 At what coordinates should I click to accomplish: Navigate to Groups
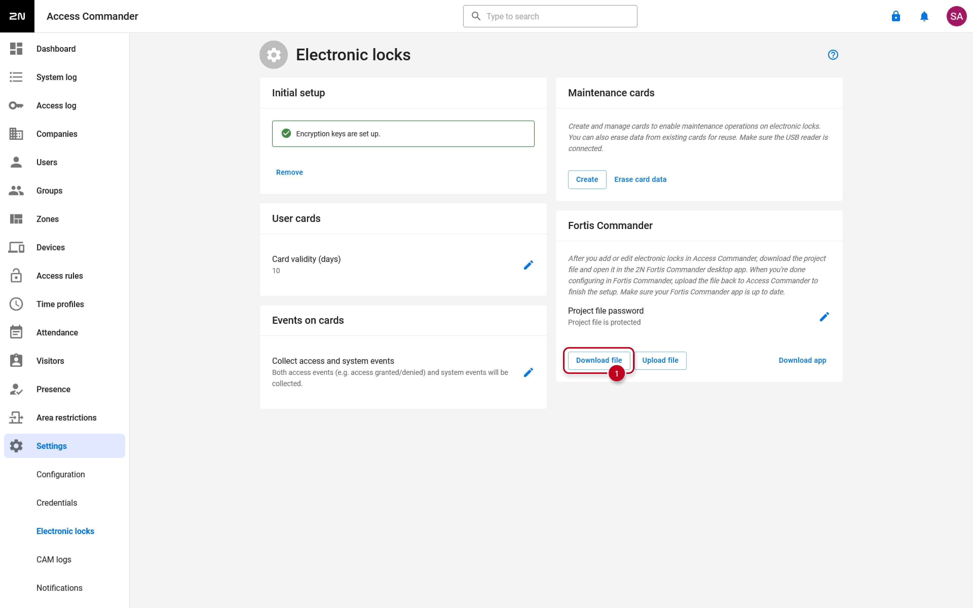[x=64, y=191]
